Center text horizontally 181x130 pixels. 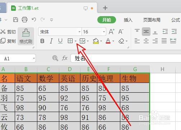[146, 41]
